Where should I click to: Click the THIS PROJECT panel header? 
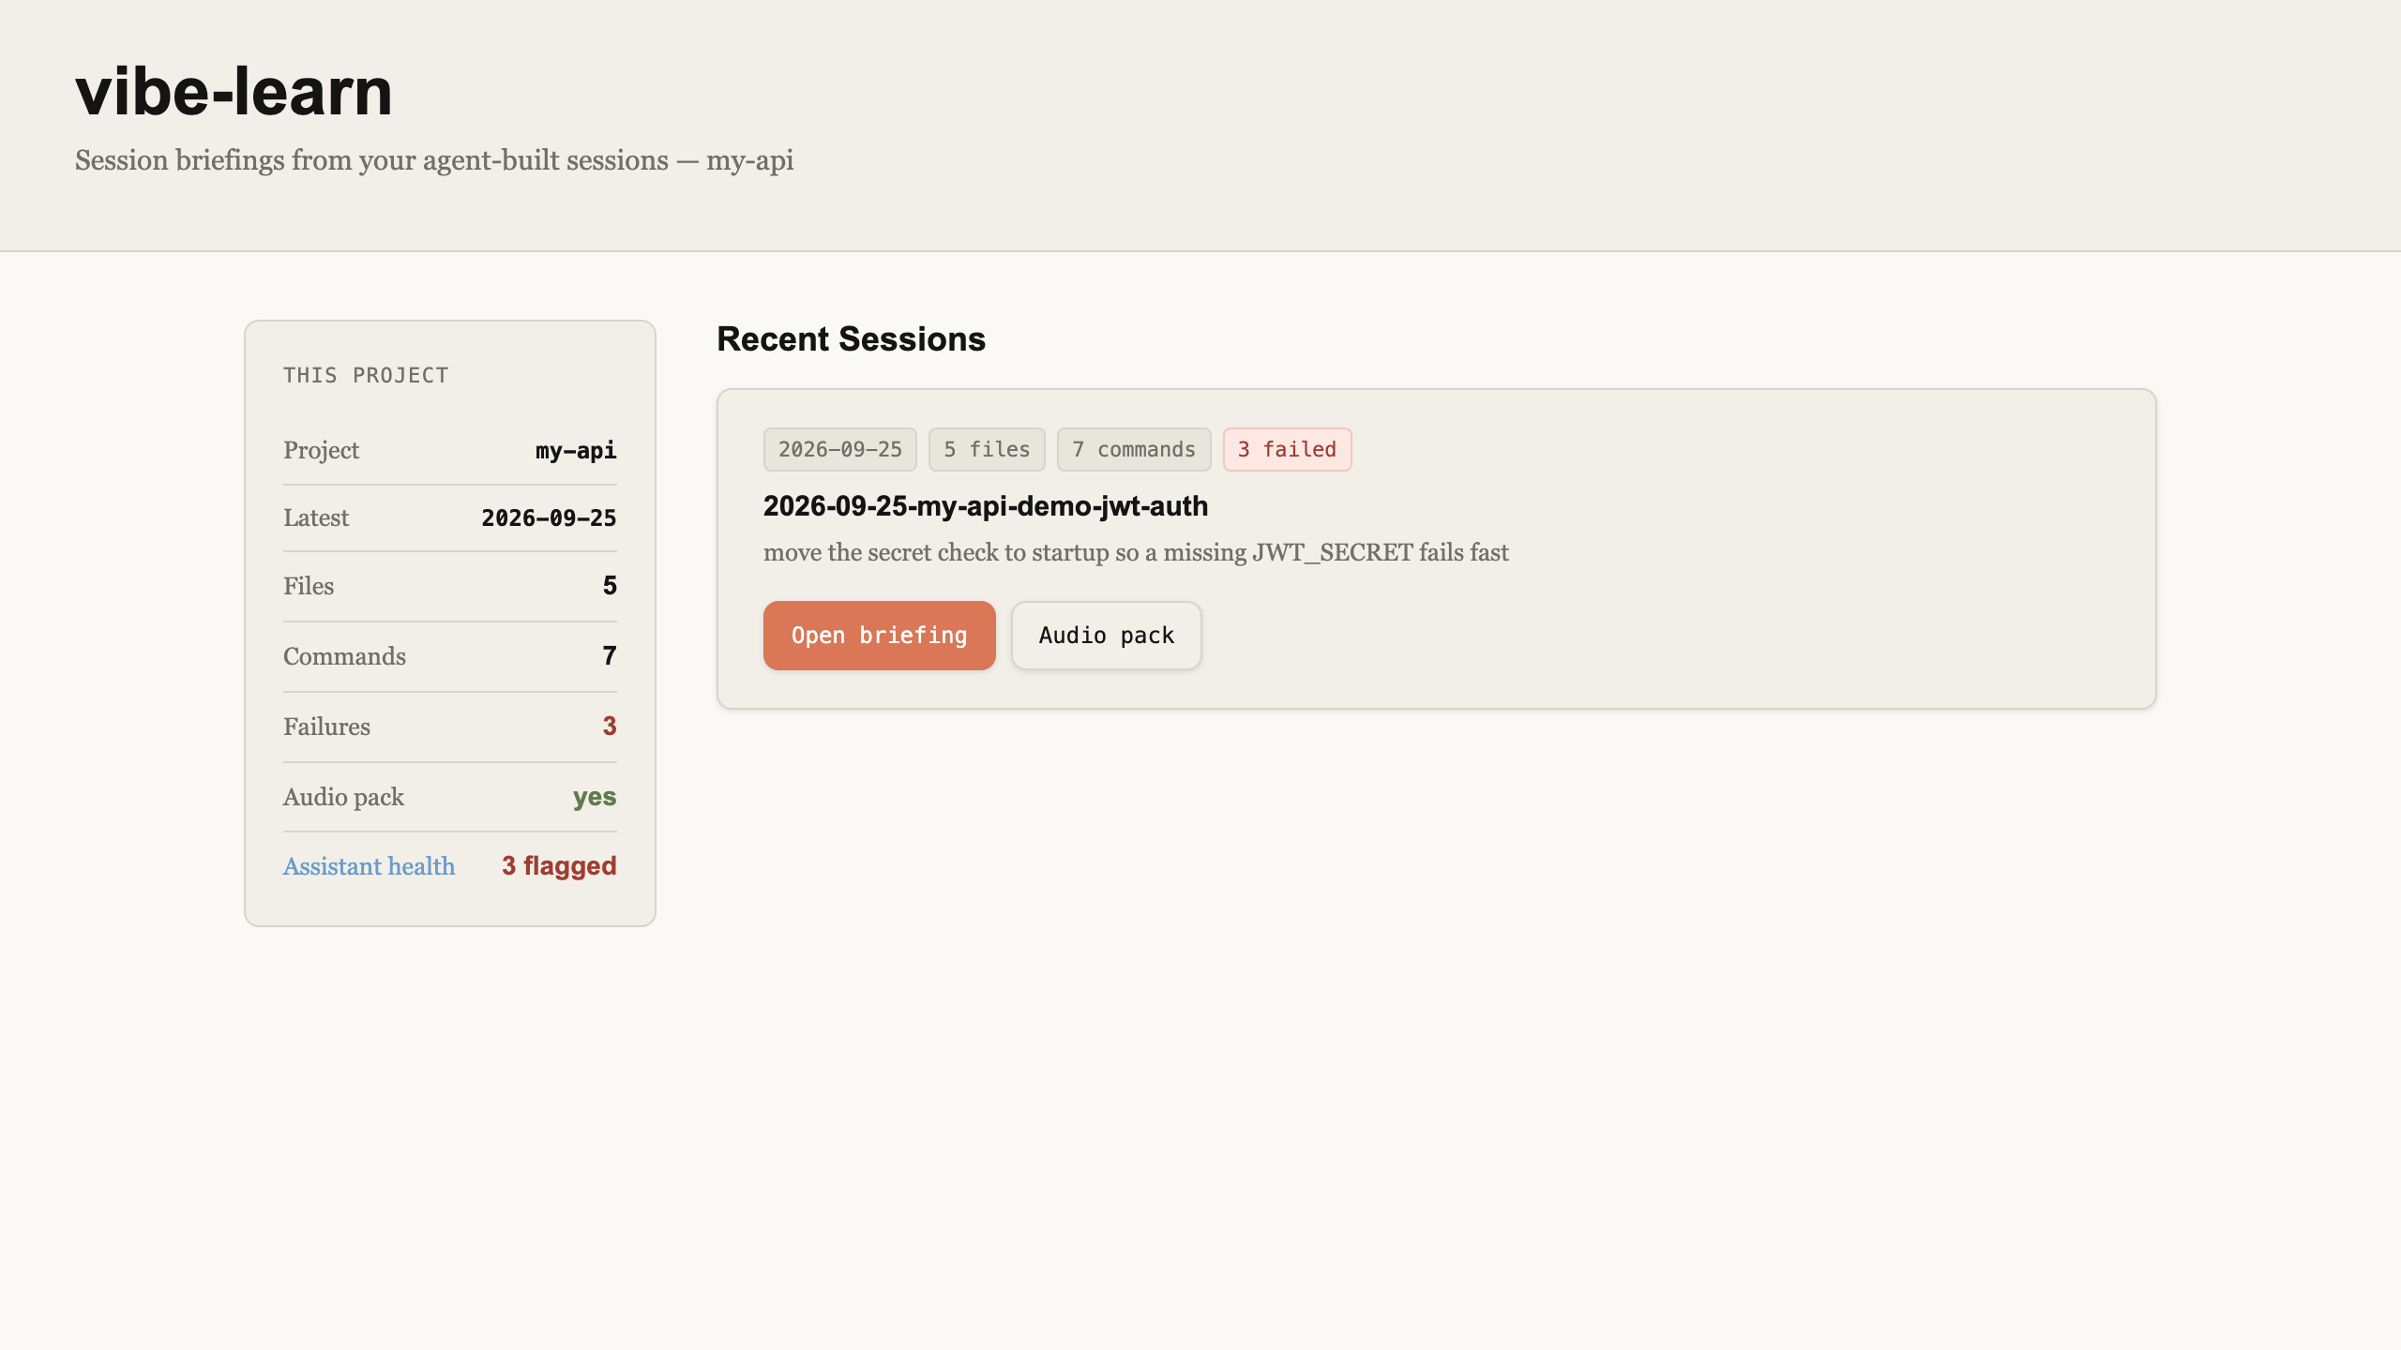tap(366, 376)
